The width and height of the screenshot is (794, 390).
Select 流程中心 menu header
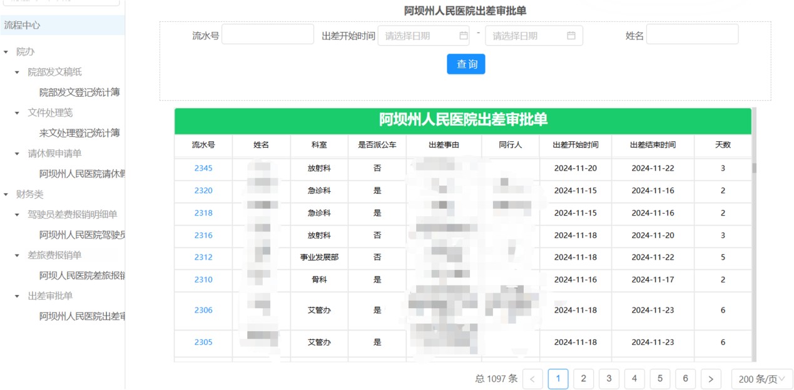(63, 25)
